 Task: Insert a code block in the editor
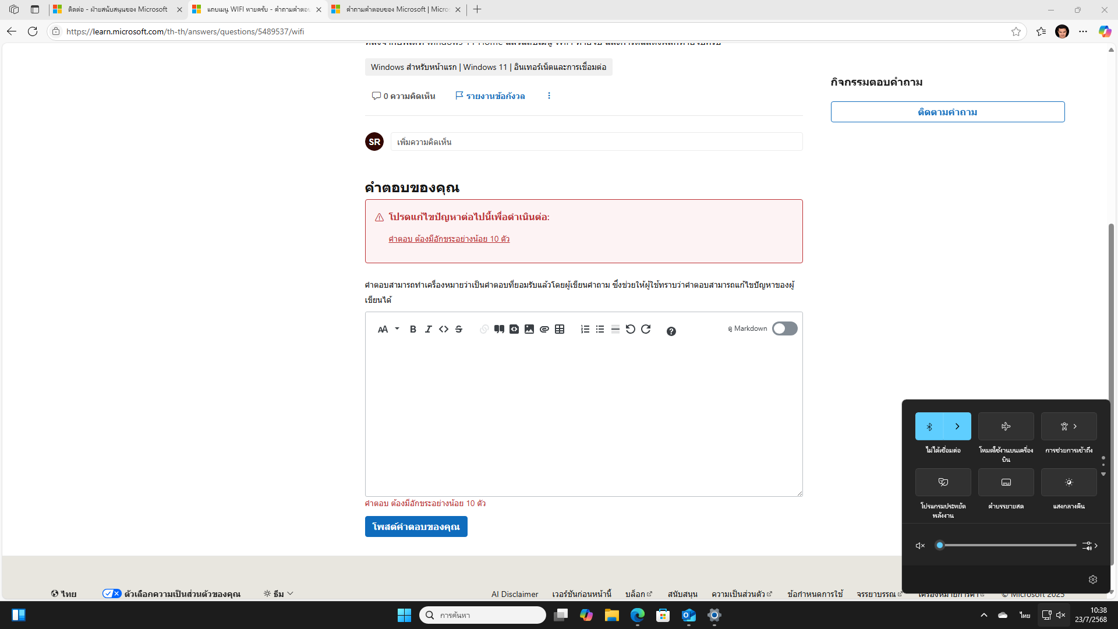coord(514,329)
